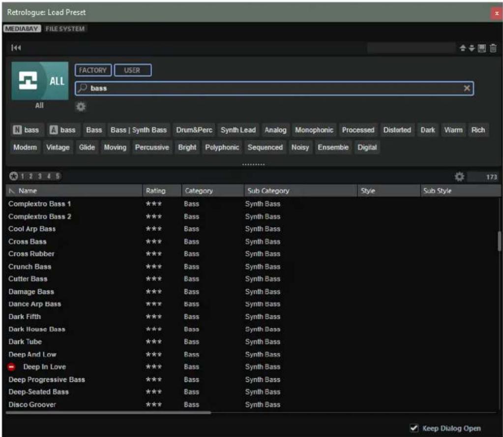Sort results by Sub Category column header
This screenshot has width=503, height=437.
(x=300, y=191)
